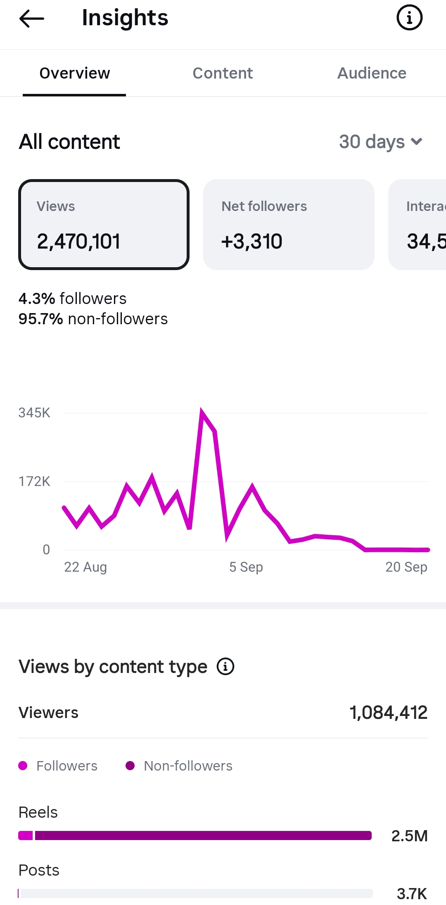Viewport: 446px width, 905px height.
Task: Tap the Viewers count 1,084,412
Action: point(388,713)
